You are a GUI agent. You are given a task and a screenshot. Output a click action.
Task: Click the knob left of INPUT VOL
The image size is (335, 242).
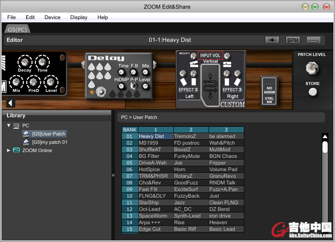point(193,56)
